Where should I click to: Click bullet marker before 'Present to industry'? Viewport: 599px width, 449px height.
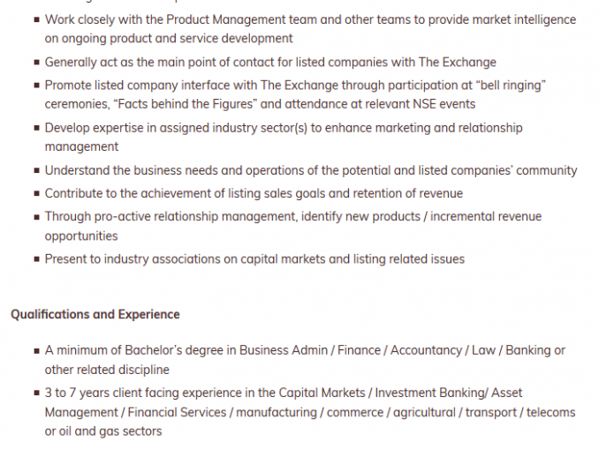tap(37, 259)
